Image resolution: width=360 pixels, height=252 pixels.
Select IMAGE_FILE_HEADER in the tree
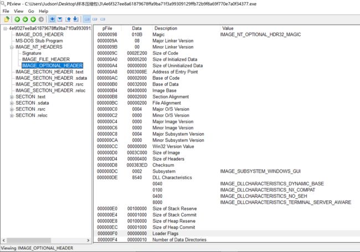coord(46,59)
